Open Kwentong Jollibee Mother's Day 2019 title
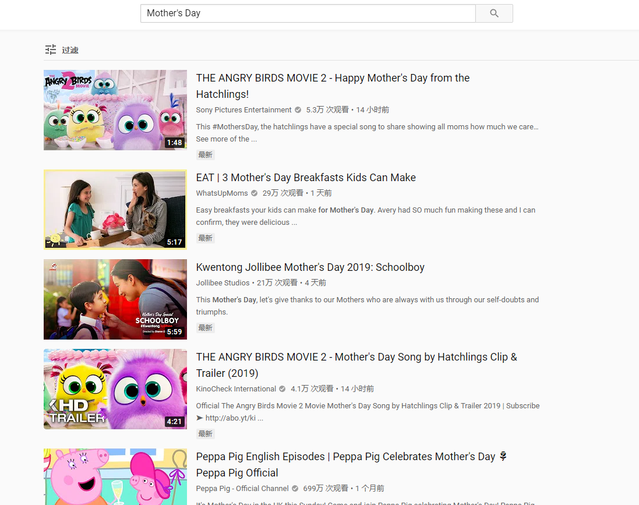 pos(310,267)
